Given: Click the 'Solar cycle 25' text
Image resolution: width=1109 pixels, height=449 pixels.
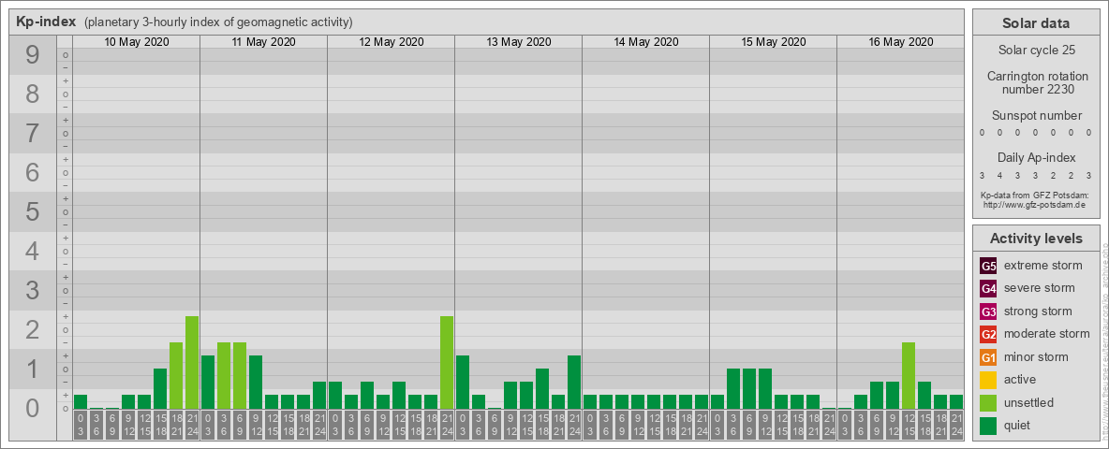Looking at the screenshot, I should click(x=1035, y=51).
